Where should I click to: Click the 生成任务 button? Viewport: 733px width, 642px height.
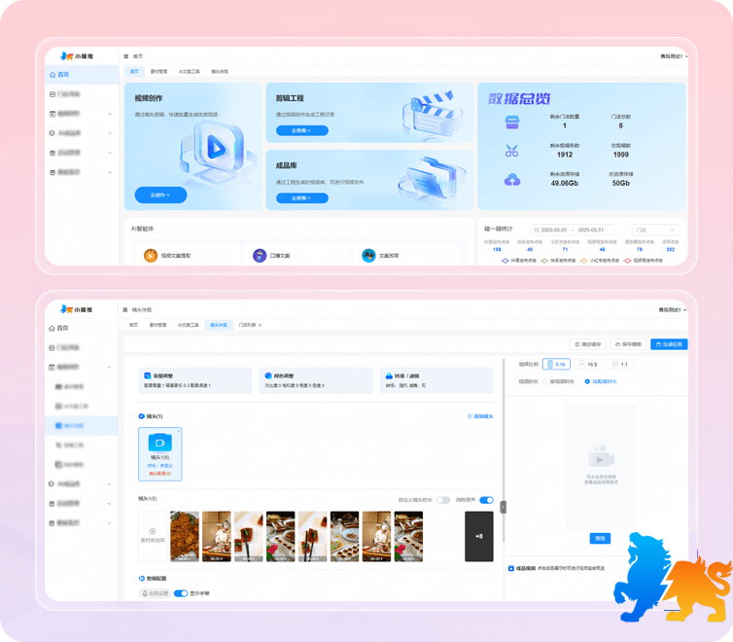[x=669, y=344]
